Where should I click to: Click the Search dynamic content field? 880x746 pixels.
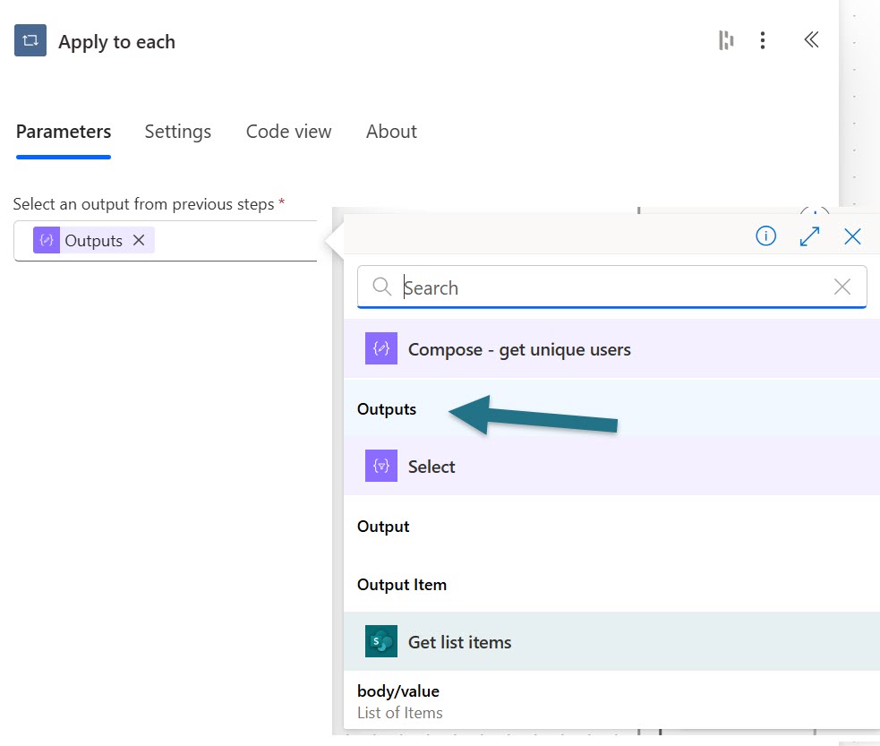point(609,287)
